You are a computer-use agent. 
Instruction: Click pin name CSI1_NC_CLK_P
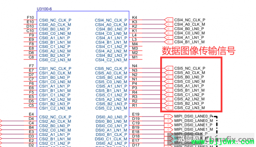(55, 69)
